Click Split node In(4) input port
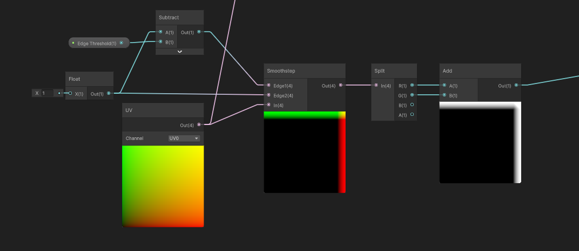 click(376, 86)
